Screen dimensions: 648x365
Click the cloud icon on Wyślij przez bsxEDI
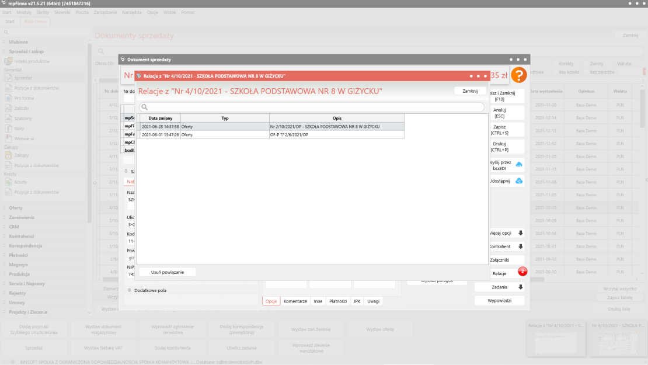(x=519, y=165)
